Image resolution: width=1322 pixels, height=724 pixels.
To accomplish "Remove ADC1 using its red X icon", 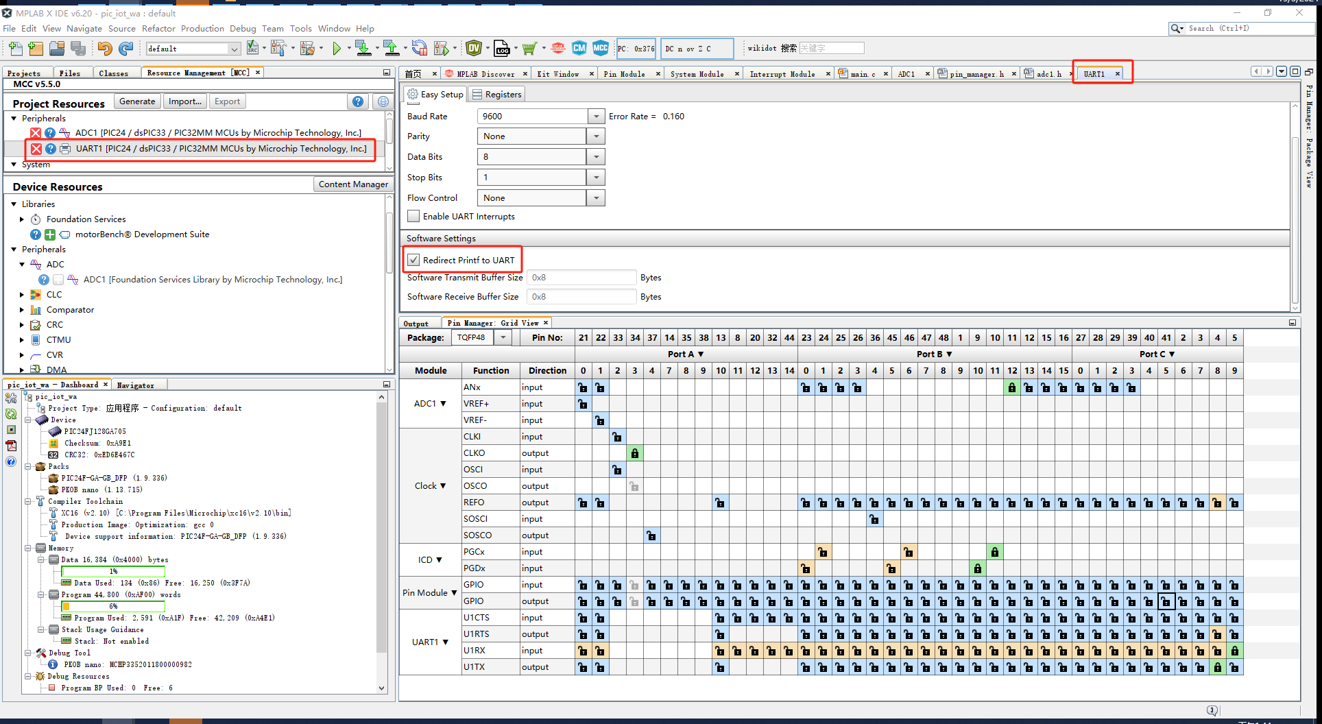I will [36, 133].
